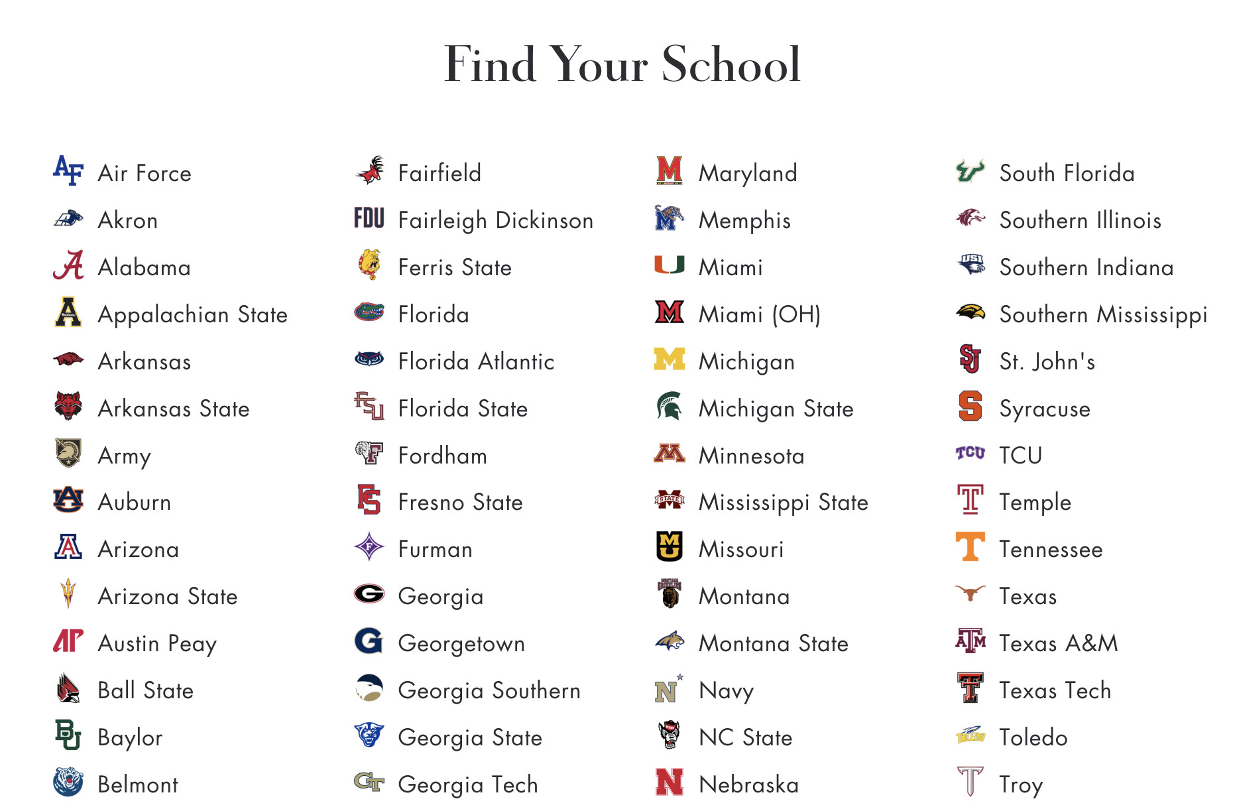Click the Georgia Tech GT logo
This screenshot has height=811, width=1233.
click(x=369, y=782)
